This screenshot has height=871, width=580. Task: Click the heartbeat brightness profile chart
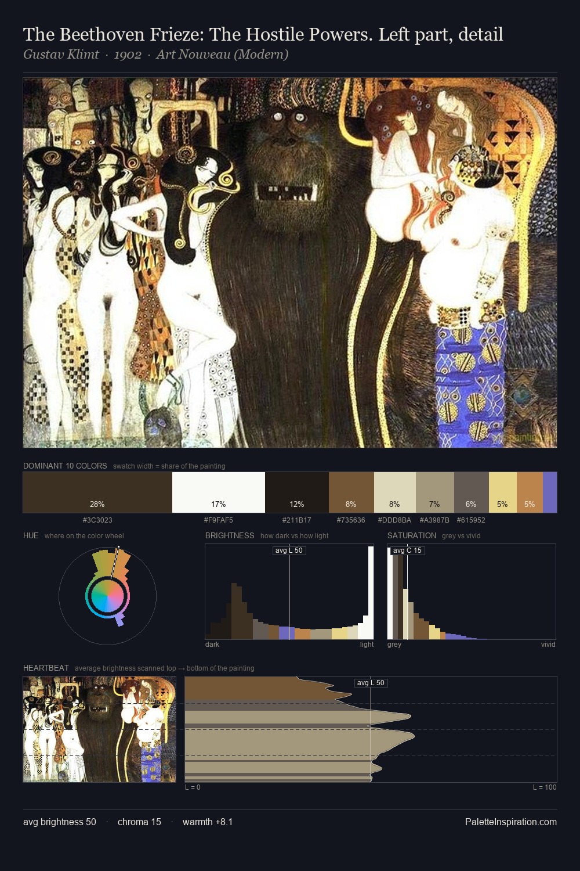coord(371,729)
